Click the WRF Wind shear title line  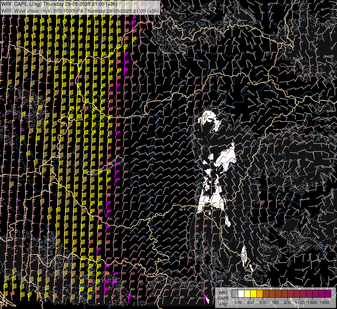pos(80,11)
